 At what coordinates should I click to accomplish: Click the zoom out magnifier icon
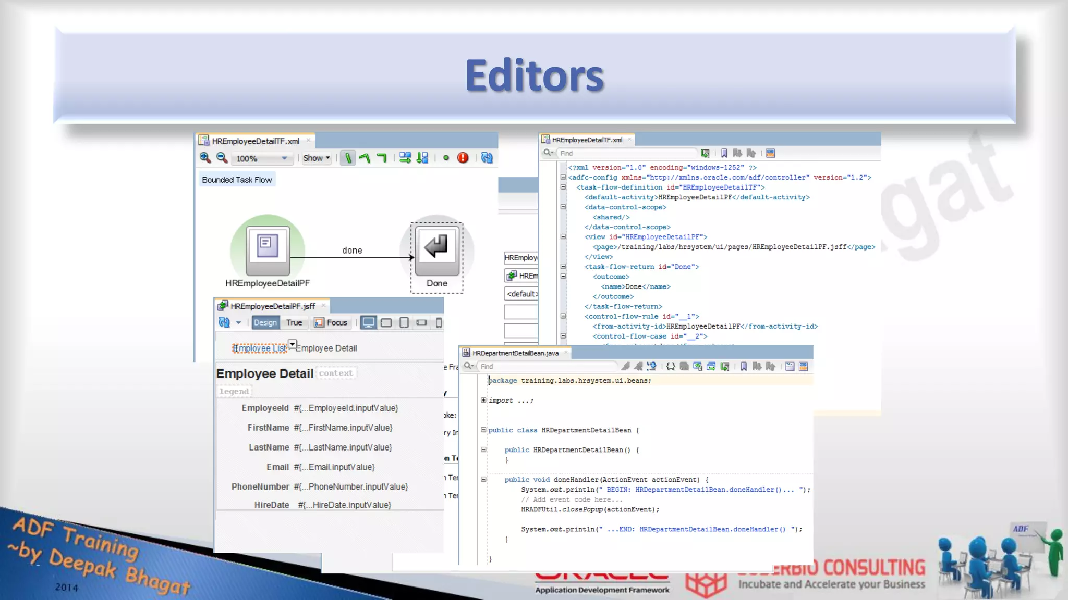(x=222, y=158)
